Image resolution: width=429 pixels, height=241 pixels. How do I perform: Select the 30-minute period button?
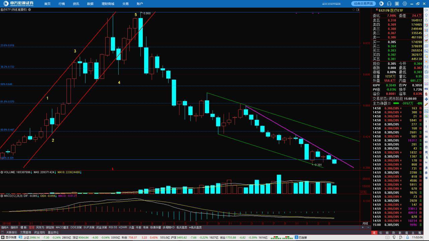426,137
